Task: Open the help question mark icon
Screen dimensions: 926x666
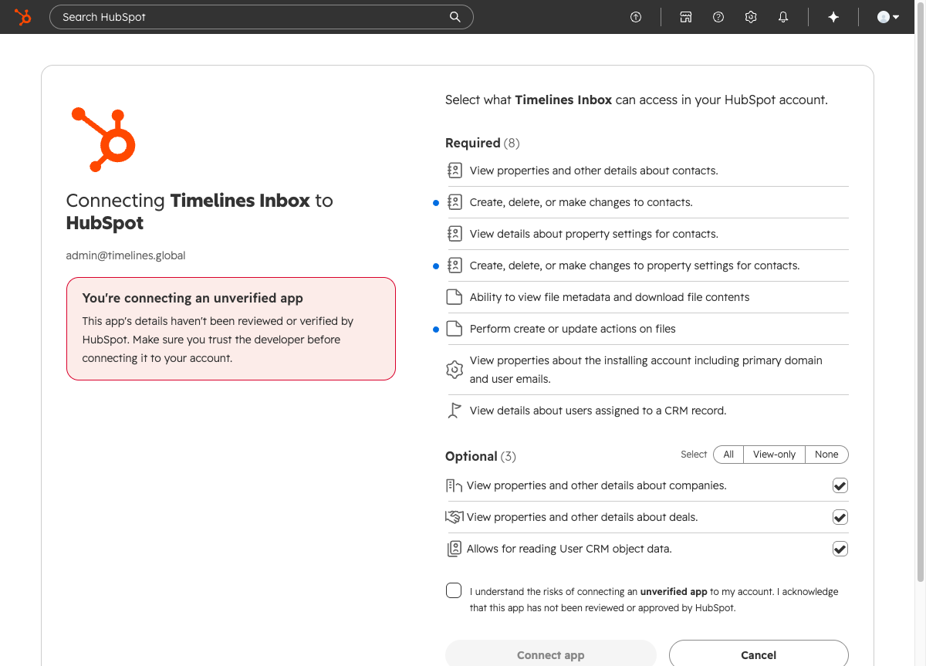Action: (x=718, y=17)
